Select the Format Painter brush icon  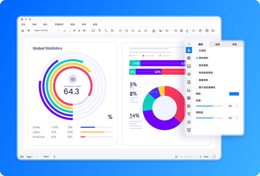pos(28,31)
